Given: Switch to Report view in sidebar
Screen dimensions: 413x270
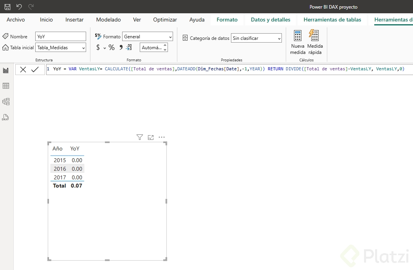Looking at the screenshot, I should [6, 70].
